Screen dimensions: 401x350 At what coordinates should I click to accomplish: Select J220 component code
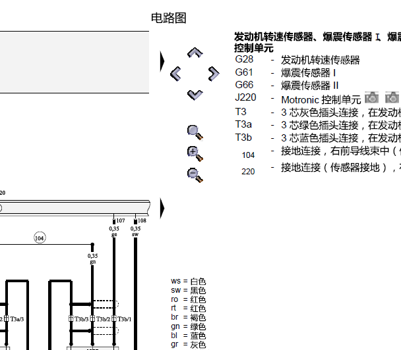pyautogui.click(x=245, y=97)
